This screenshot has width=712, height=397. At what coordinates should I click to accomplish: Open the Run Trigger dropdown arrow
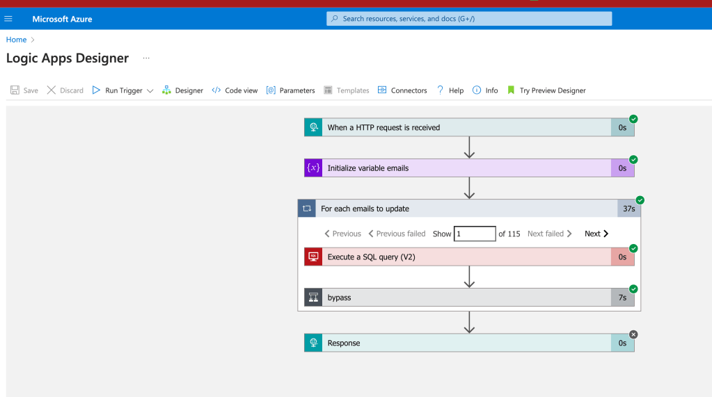(150, 91)
